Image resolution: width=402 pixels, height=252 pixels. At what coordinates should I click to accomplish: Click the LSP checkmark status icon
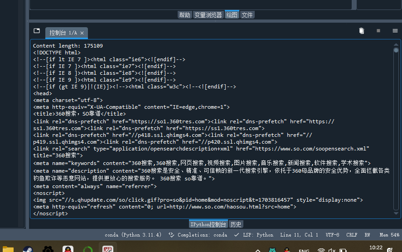pos(237,235)
